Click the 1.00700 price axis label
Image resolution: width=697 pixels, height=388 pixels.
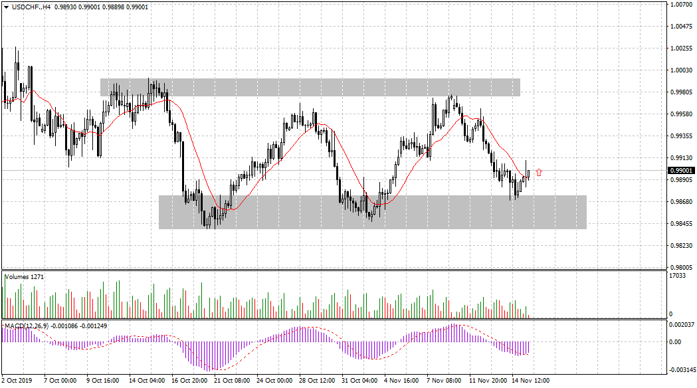(x=681, y=5)
